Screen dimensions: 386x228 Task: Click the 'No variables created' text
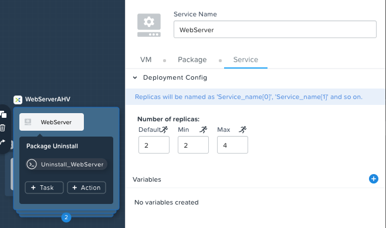point(167,202)
